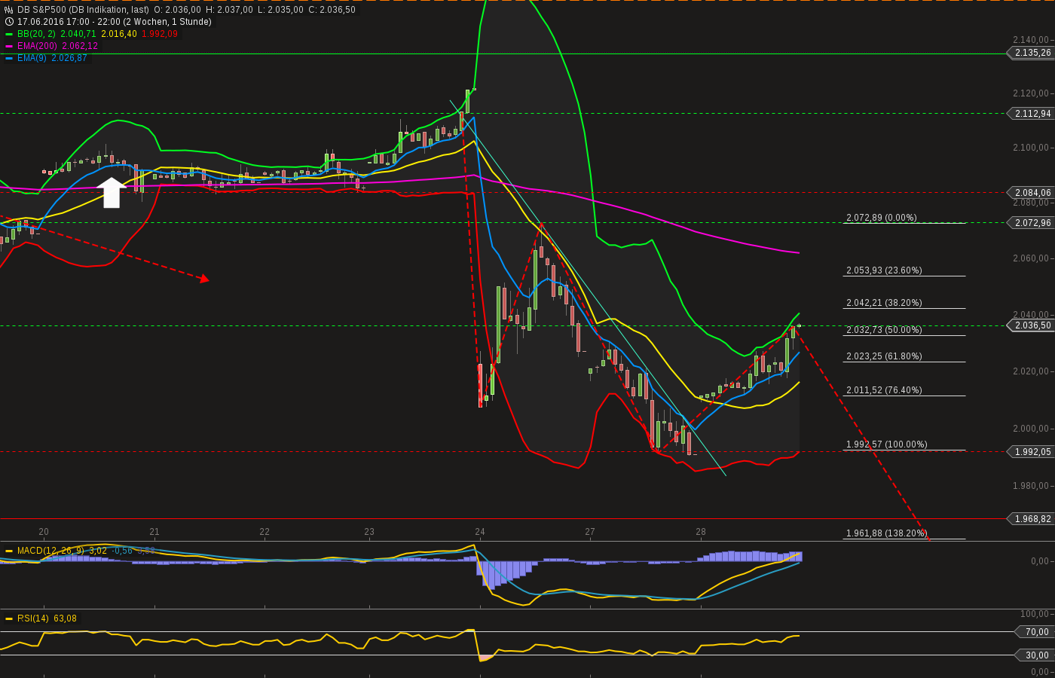1055x678 pixels.
Task: Click the RSI value 63,08
Action: point(66,618)
